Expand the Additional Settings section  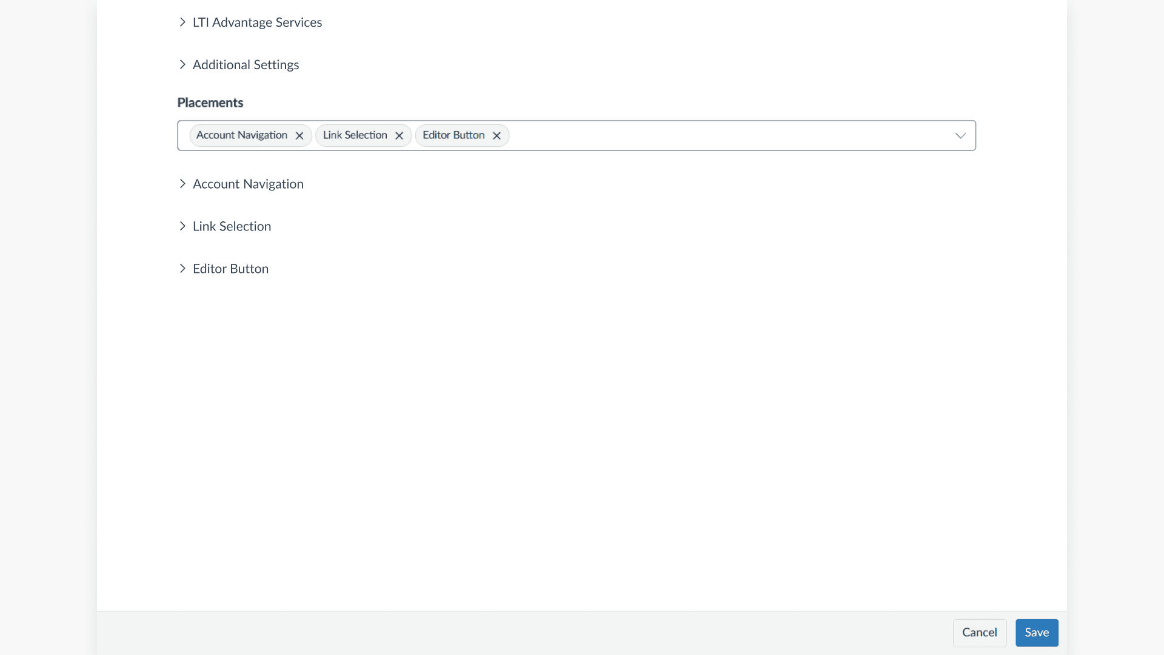pyautogui.click(x=246, y=64)
